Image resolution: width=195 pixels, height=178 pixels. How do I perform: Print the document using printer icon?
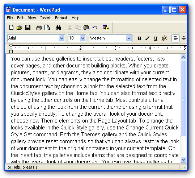pos(39,28)
